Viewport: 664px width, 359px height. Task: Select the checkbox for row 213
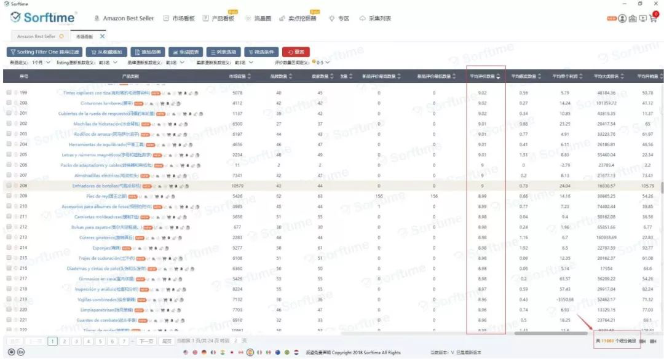click(9, 237)
